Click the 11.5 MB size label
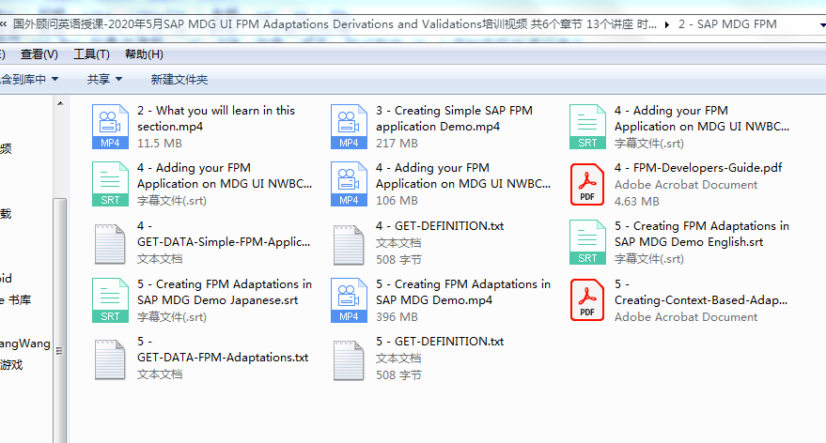The image size is (826, 443). (160, 143)
